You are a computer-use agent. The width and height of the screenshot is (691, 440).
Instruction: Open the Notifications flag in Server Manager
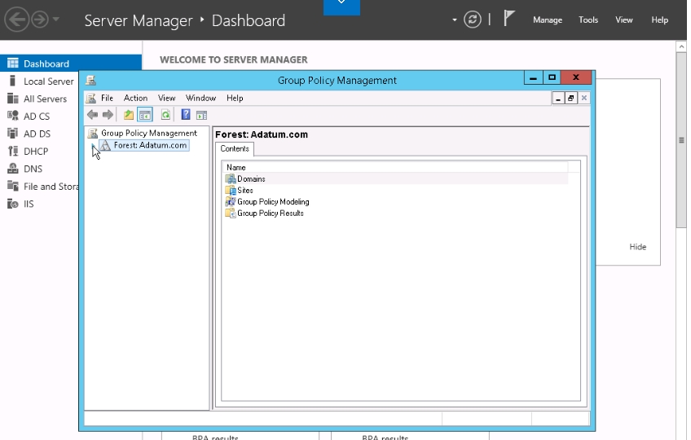(509, 19)
